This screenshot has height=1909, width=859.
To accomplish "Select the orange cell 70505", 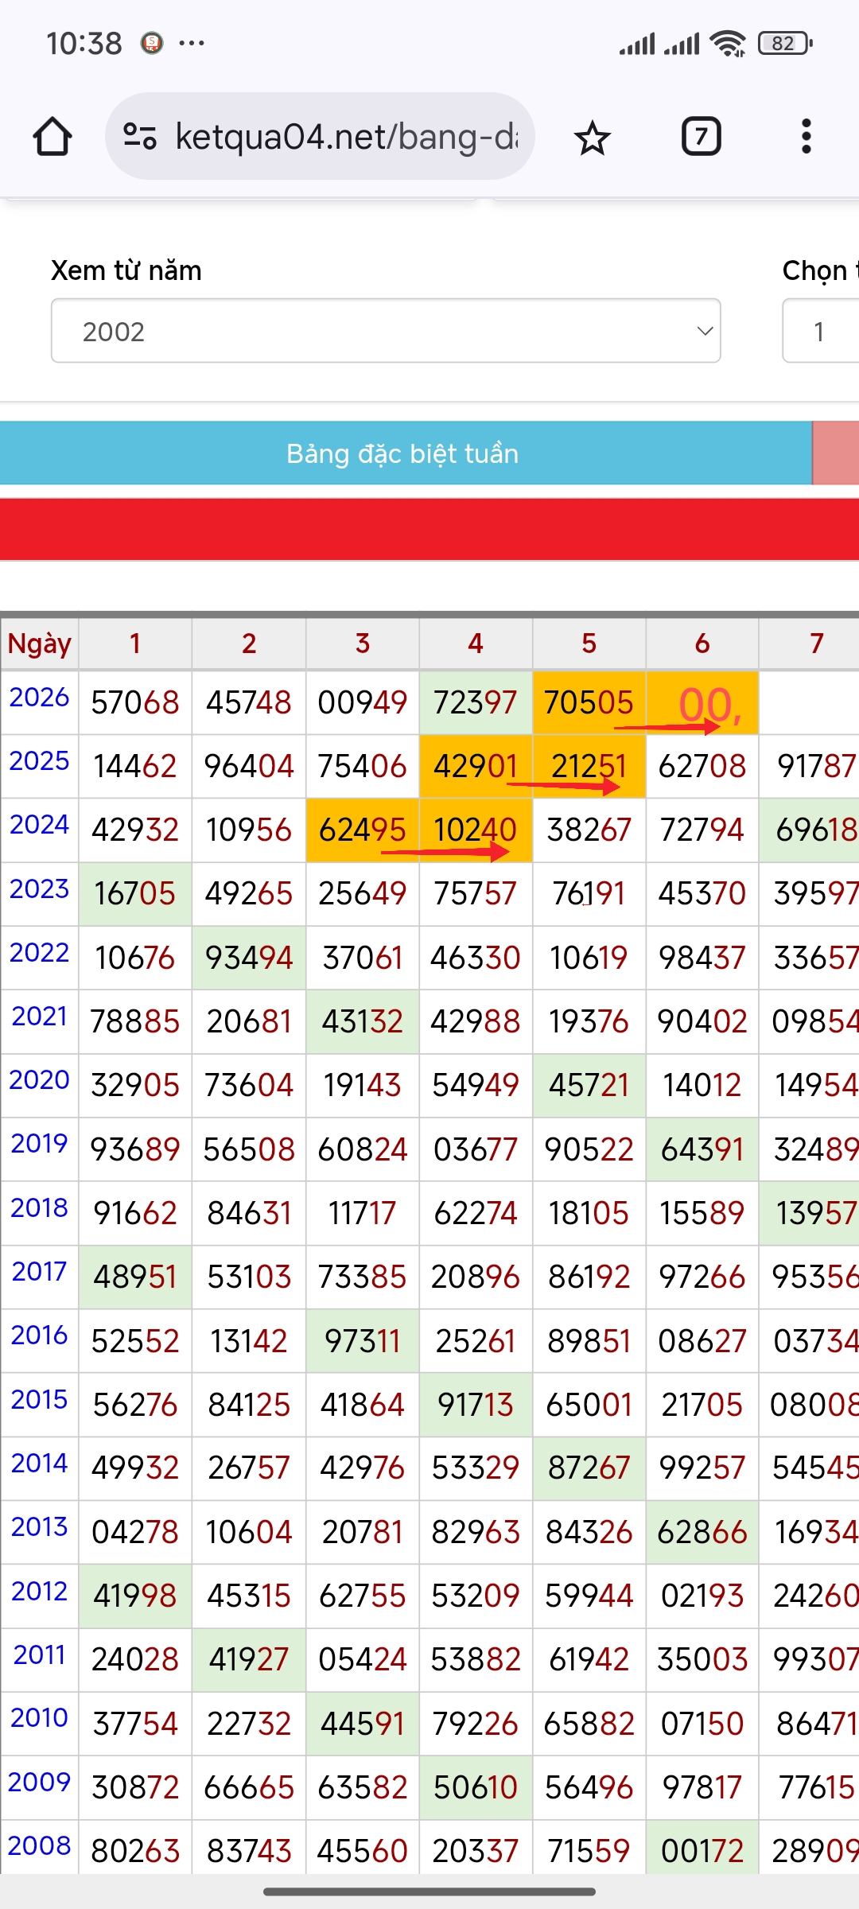I will [589, 703].
